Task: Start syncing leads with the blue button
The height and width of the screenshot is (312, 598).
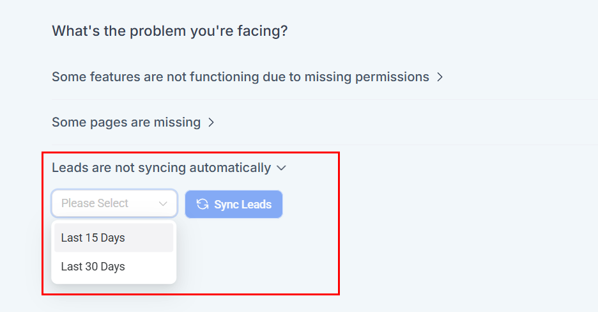Action: (x=234, y=204)
